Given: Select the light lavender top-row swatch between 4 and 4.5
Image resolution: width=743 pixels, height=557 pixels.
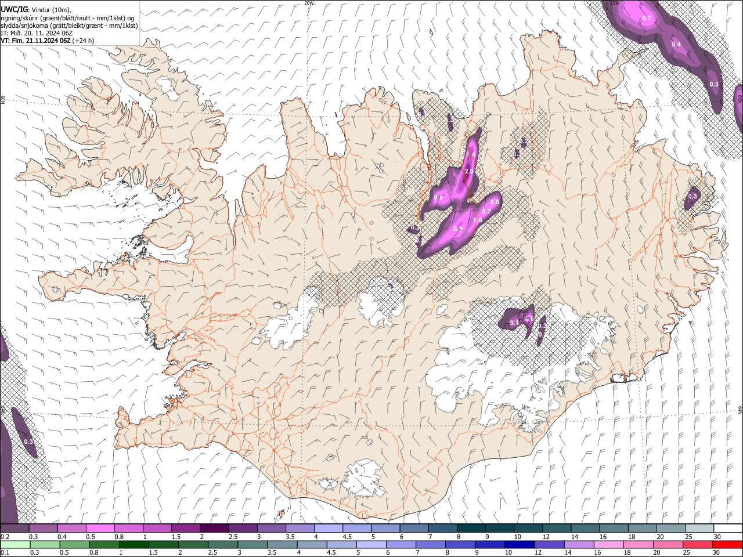Looking at the screenshot, I should (x=329, y=529).
